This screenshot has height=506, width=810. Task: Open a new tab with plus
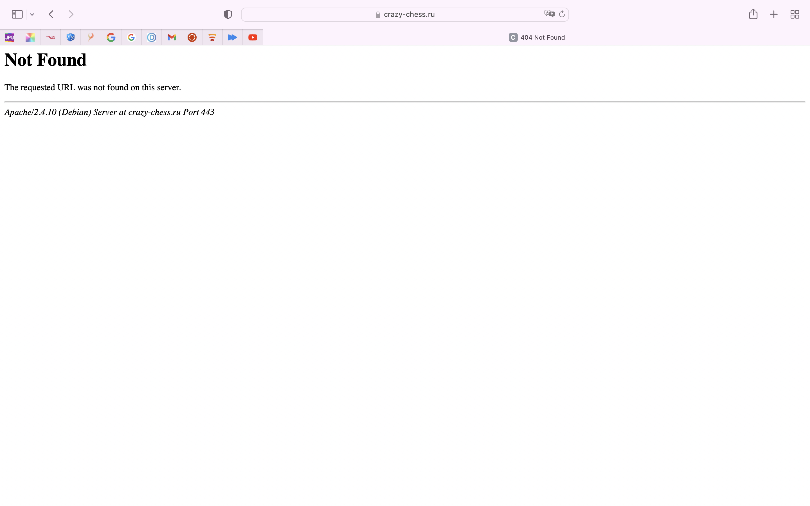(773, 14)
